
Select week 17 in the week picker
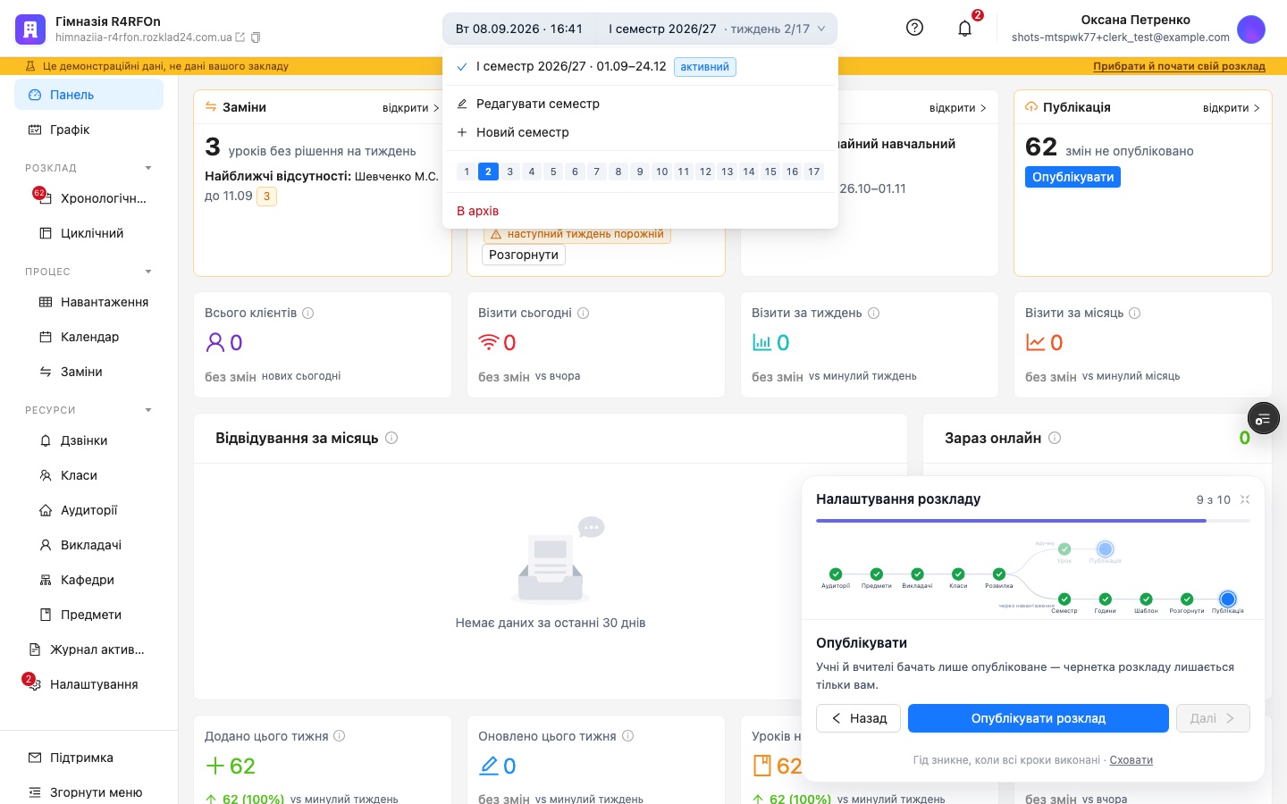coord(813,172)
